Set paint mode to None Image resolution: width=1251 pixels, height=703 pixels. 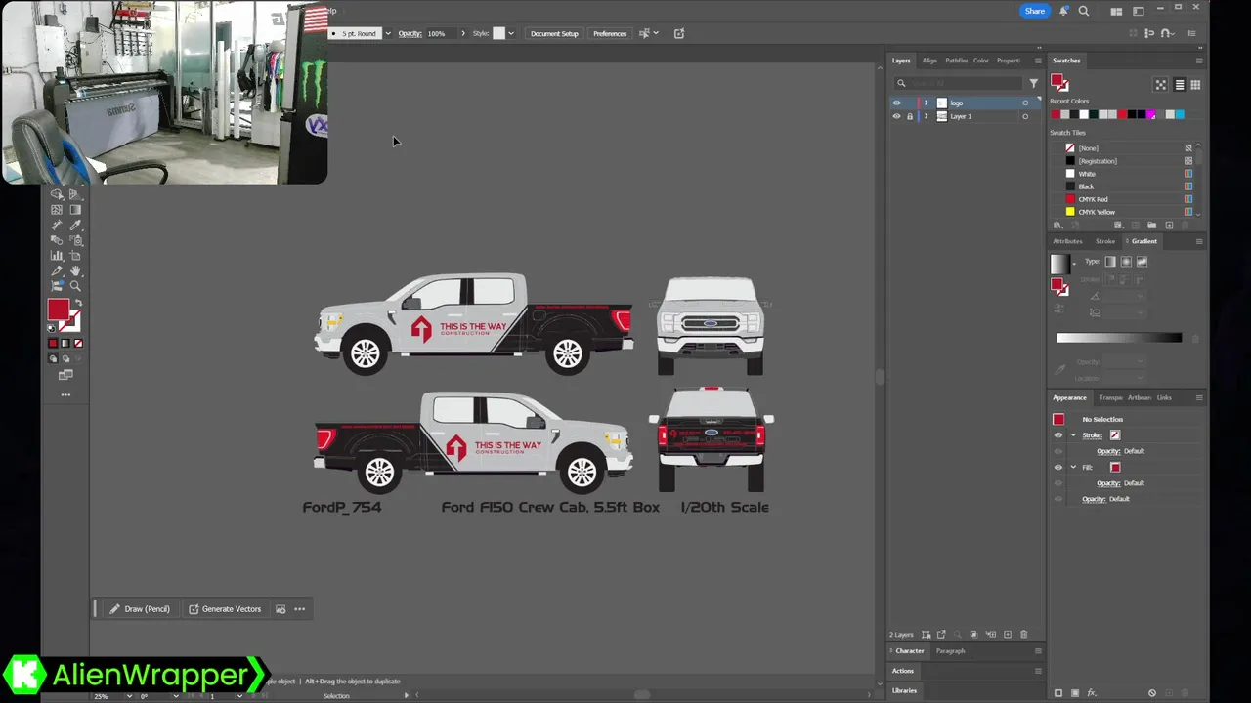78,344
